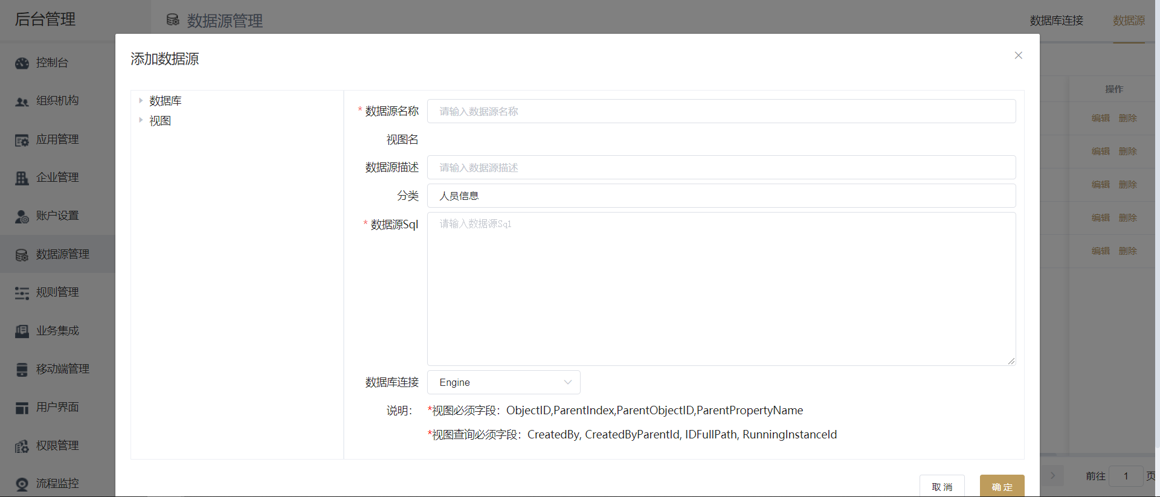Open 流程监控 menu item
The width and height of the screenshot is (1160, 497).
57,484
